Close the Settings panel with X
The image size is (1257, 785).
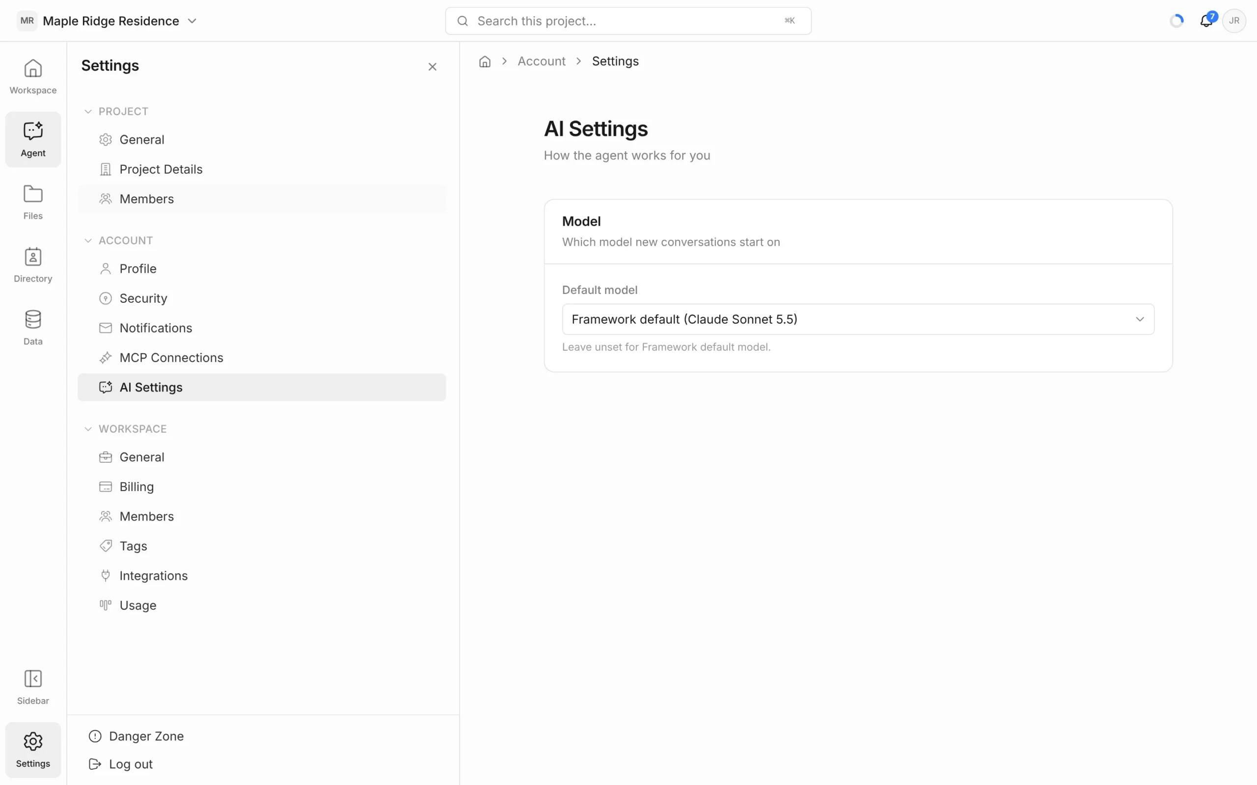(x=432, y=66)
